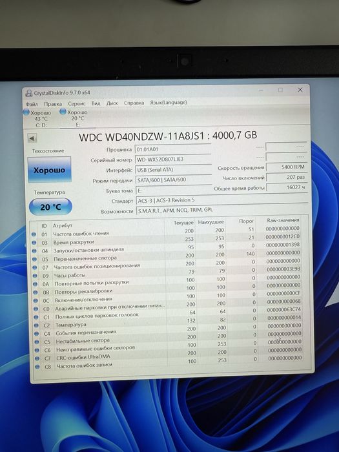Image resolution: width=339 pixels, height=452 pixels.
Task: Open the Вид menu
Action: point(96,103)
